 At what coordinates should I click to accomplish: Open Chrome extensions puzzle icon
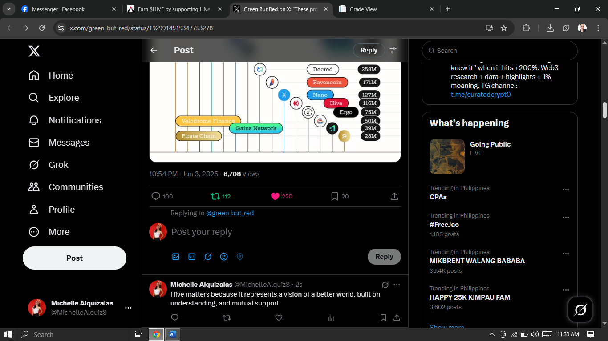click(x=526, y=28)
